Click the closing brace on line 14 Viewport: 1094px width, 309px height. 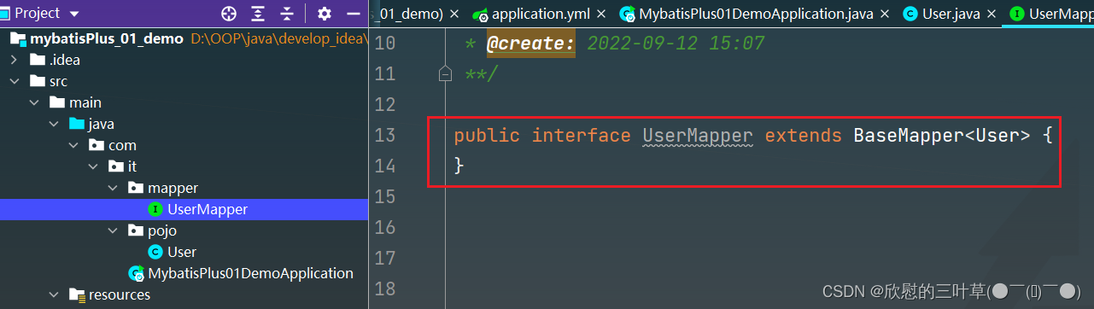459,166
